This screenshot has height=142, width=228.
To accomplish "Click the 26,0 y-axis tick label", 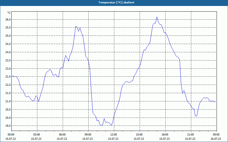I will 8,19.
